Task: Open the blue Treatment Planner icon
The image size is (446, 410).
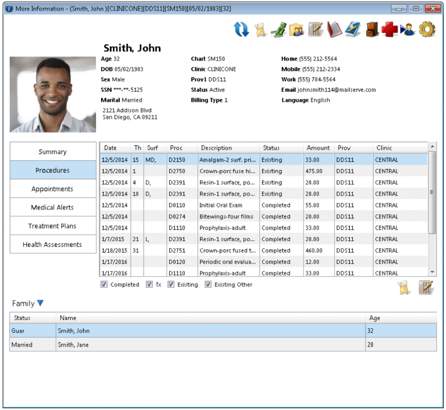Action: (x=353, y=29)
